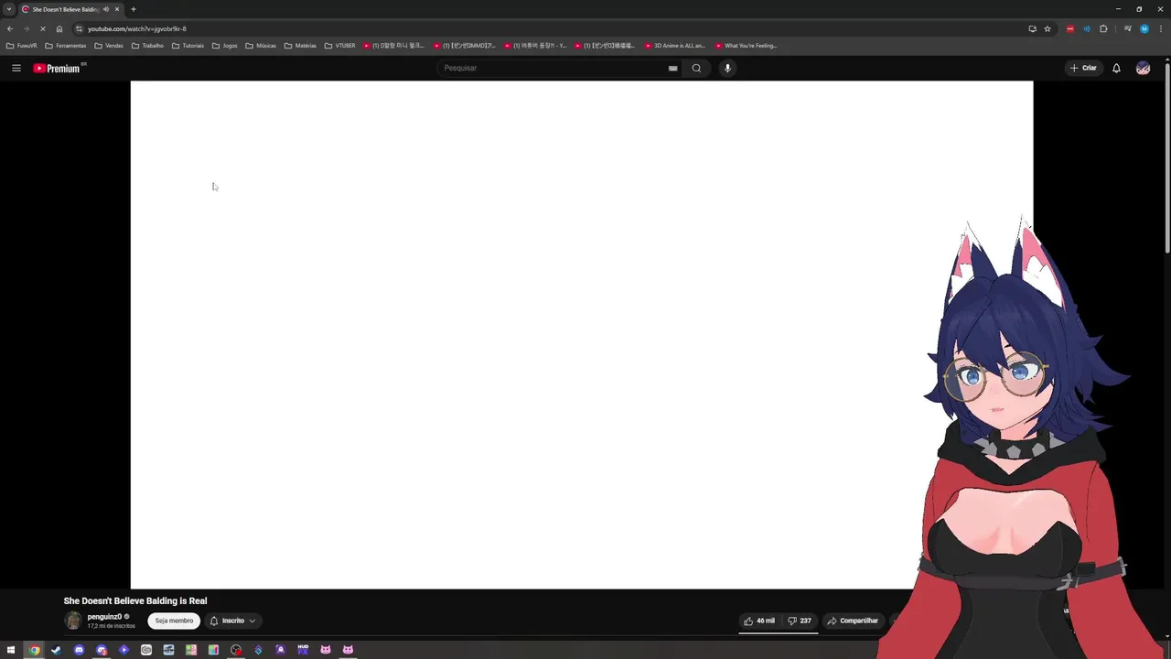Open the blue sound-wave extension icon
Viewport: 1171px width, 659px height.
click(x=1087, y=28)
